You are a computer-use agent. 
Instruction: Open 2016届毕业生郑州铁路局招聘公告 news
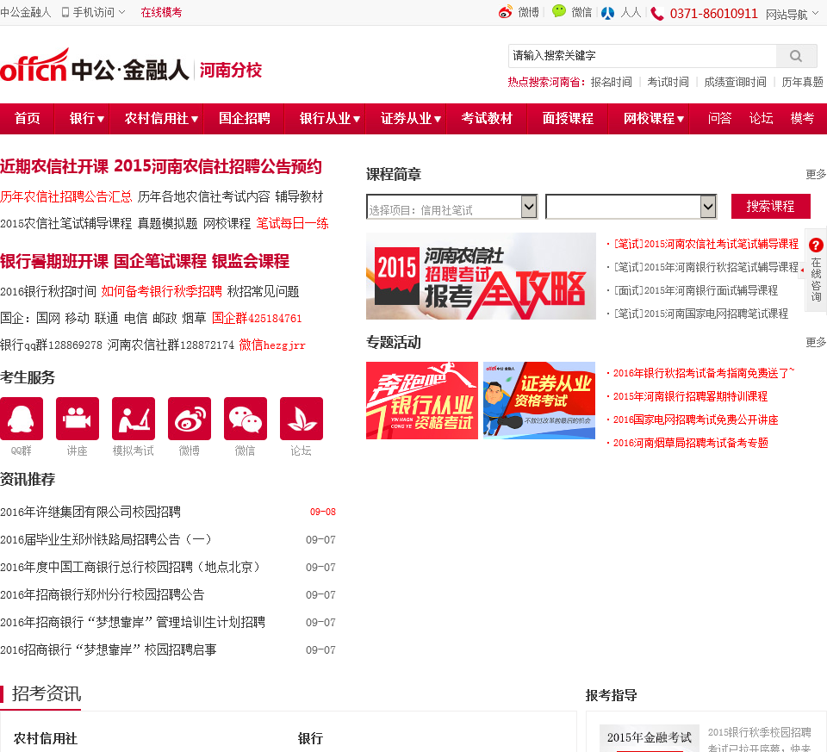click(105, 539)
